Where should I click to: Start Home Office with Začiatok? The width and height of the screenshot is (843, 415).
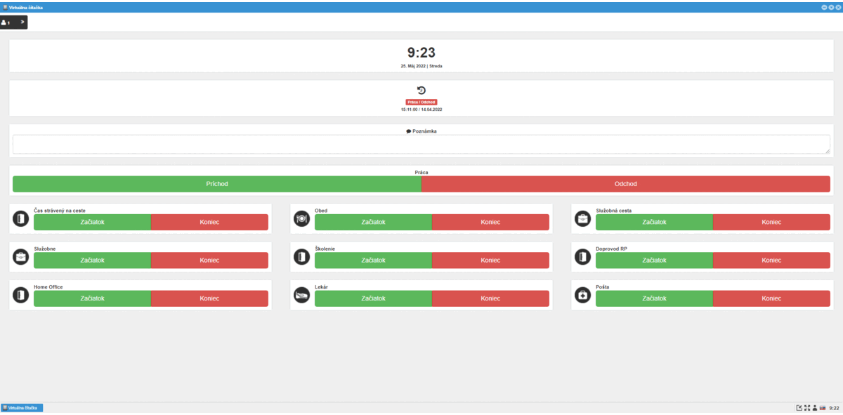93,298
